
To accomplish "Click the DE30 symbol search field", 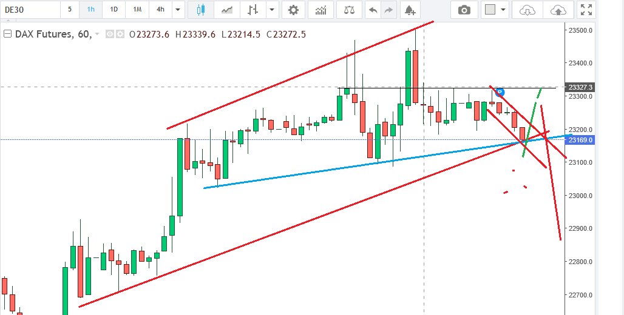I will [30, 10].
